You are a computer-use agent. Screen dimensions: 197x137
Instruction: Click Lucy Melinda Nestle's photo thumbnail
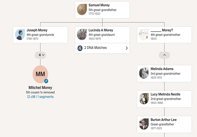pyautogui.click(x=144, y=99)
